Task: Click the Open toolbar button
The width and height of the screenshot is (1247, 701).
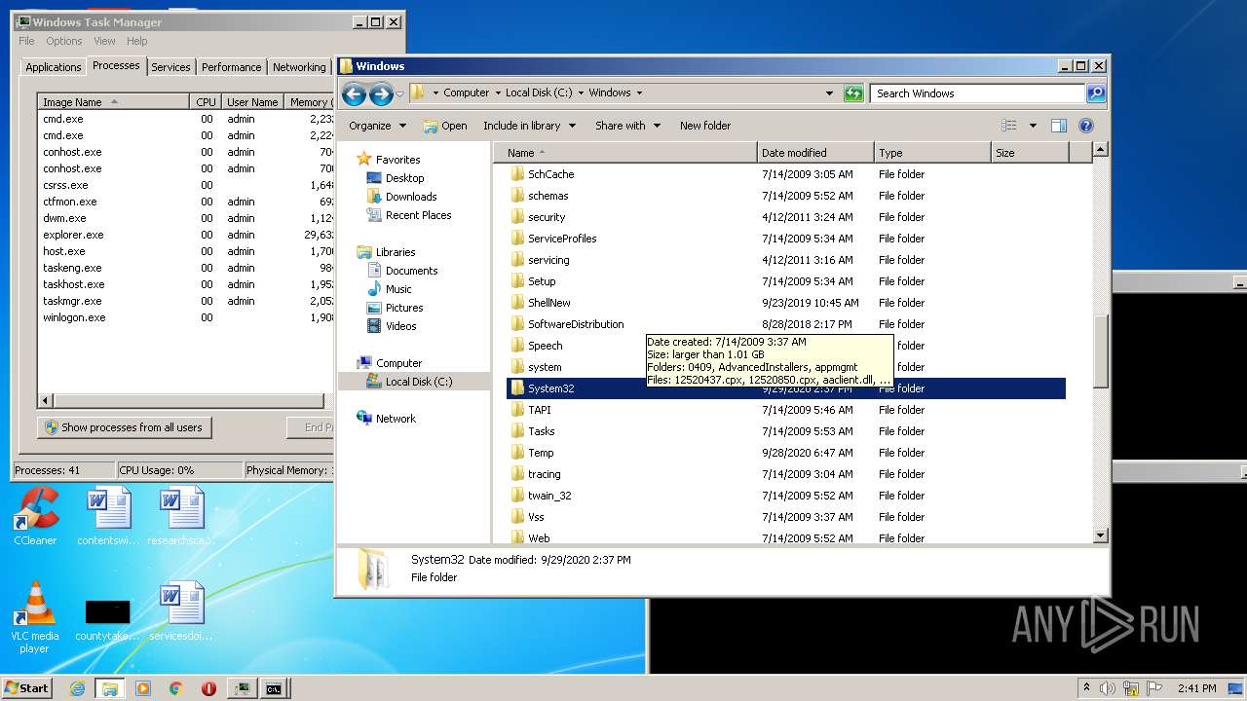Action: 445,126
